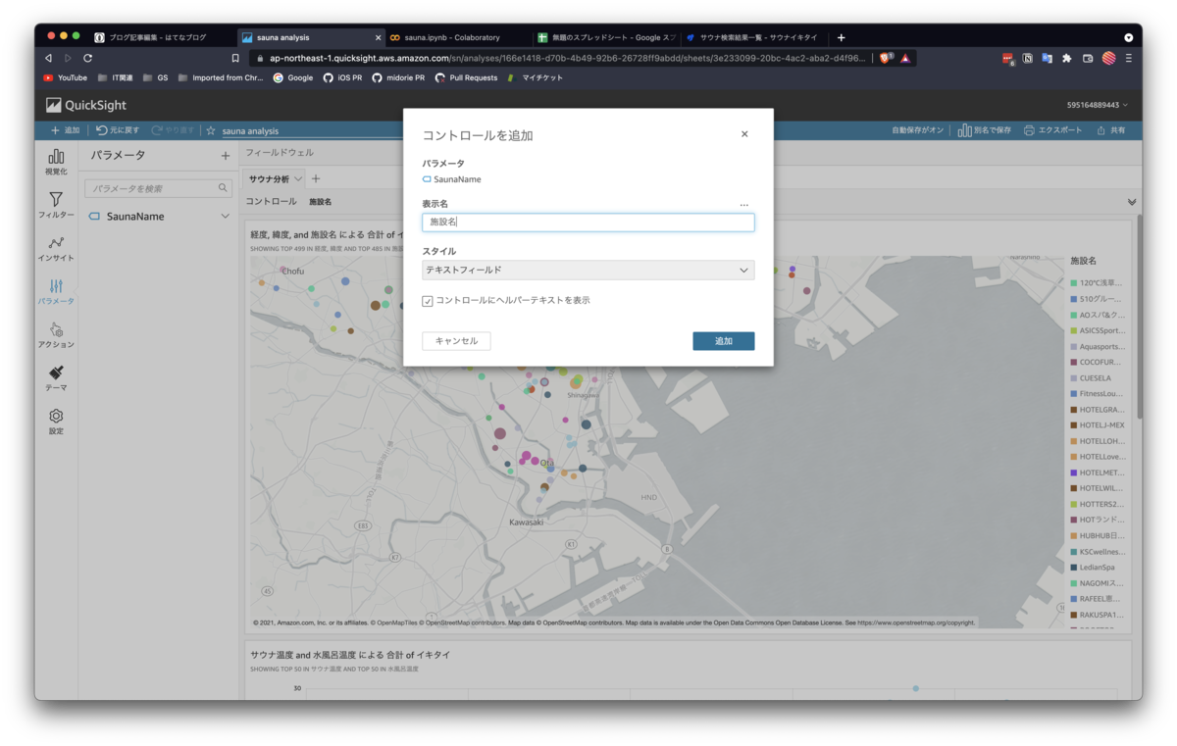Add a new sheet with plus
This screenshot has height=746, width=1177.
[x=316, y=178]
